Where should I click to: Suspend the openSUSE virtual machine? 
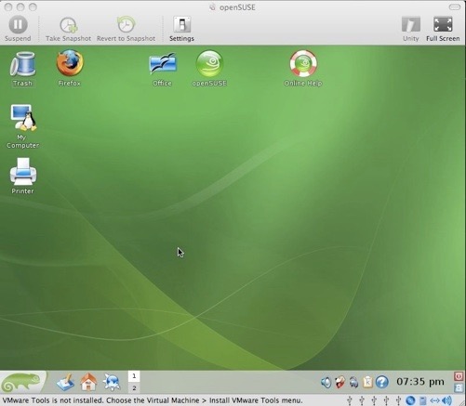tap(18, 29)
